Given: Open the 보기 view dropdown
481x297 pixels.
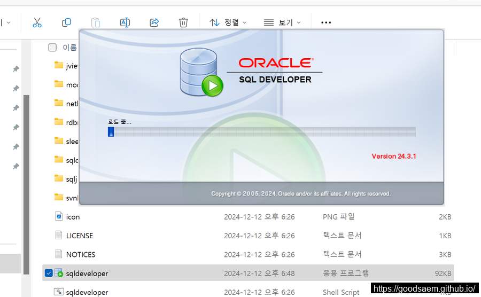Looking at the screenshot, I should (282, 22).
